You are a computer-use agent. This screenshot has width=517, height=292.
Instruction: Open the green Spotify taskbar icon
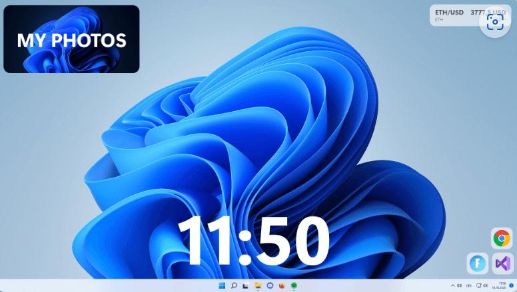tap(294, 286)
